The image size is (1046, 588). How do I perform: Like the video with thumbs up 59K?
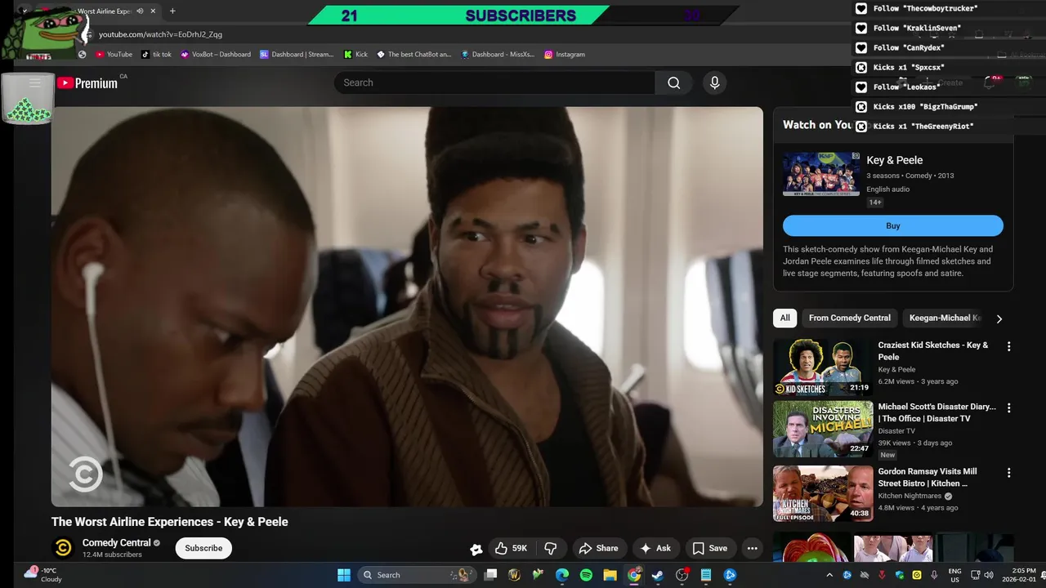pos(511,548)
